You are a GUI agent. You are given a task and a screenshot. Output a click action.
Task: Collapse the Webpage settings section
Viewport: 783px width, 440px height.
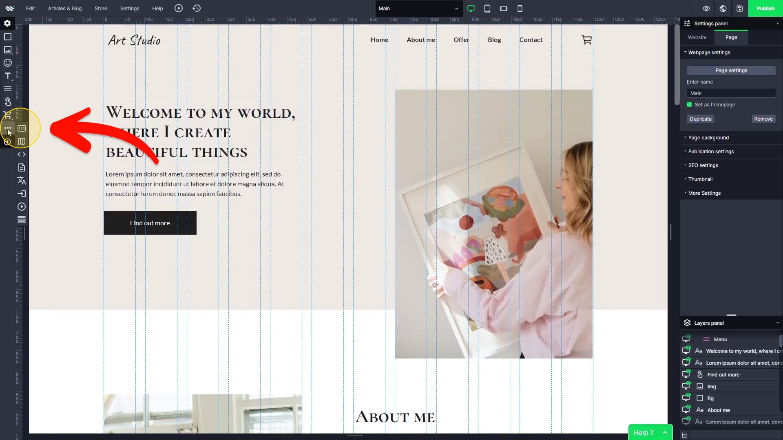[709, 52]
